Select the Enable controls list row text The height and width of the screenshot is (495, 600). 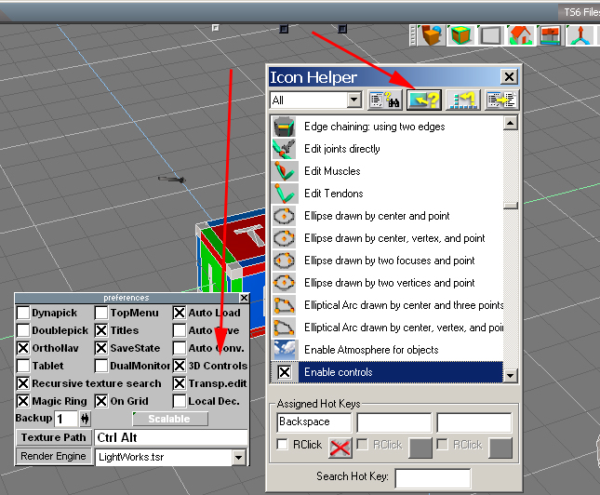coord(339,372)
